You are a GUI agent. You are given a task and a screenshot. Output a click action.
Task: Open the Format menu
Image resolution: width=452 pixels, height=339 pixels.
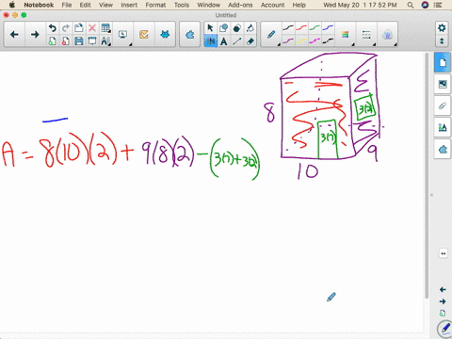pos(155,5)
